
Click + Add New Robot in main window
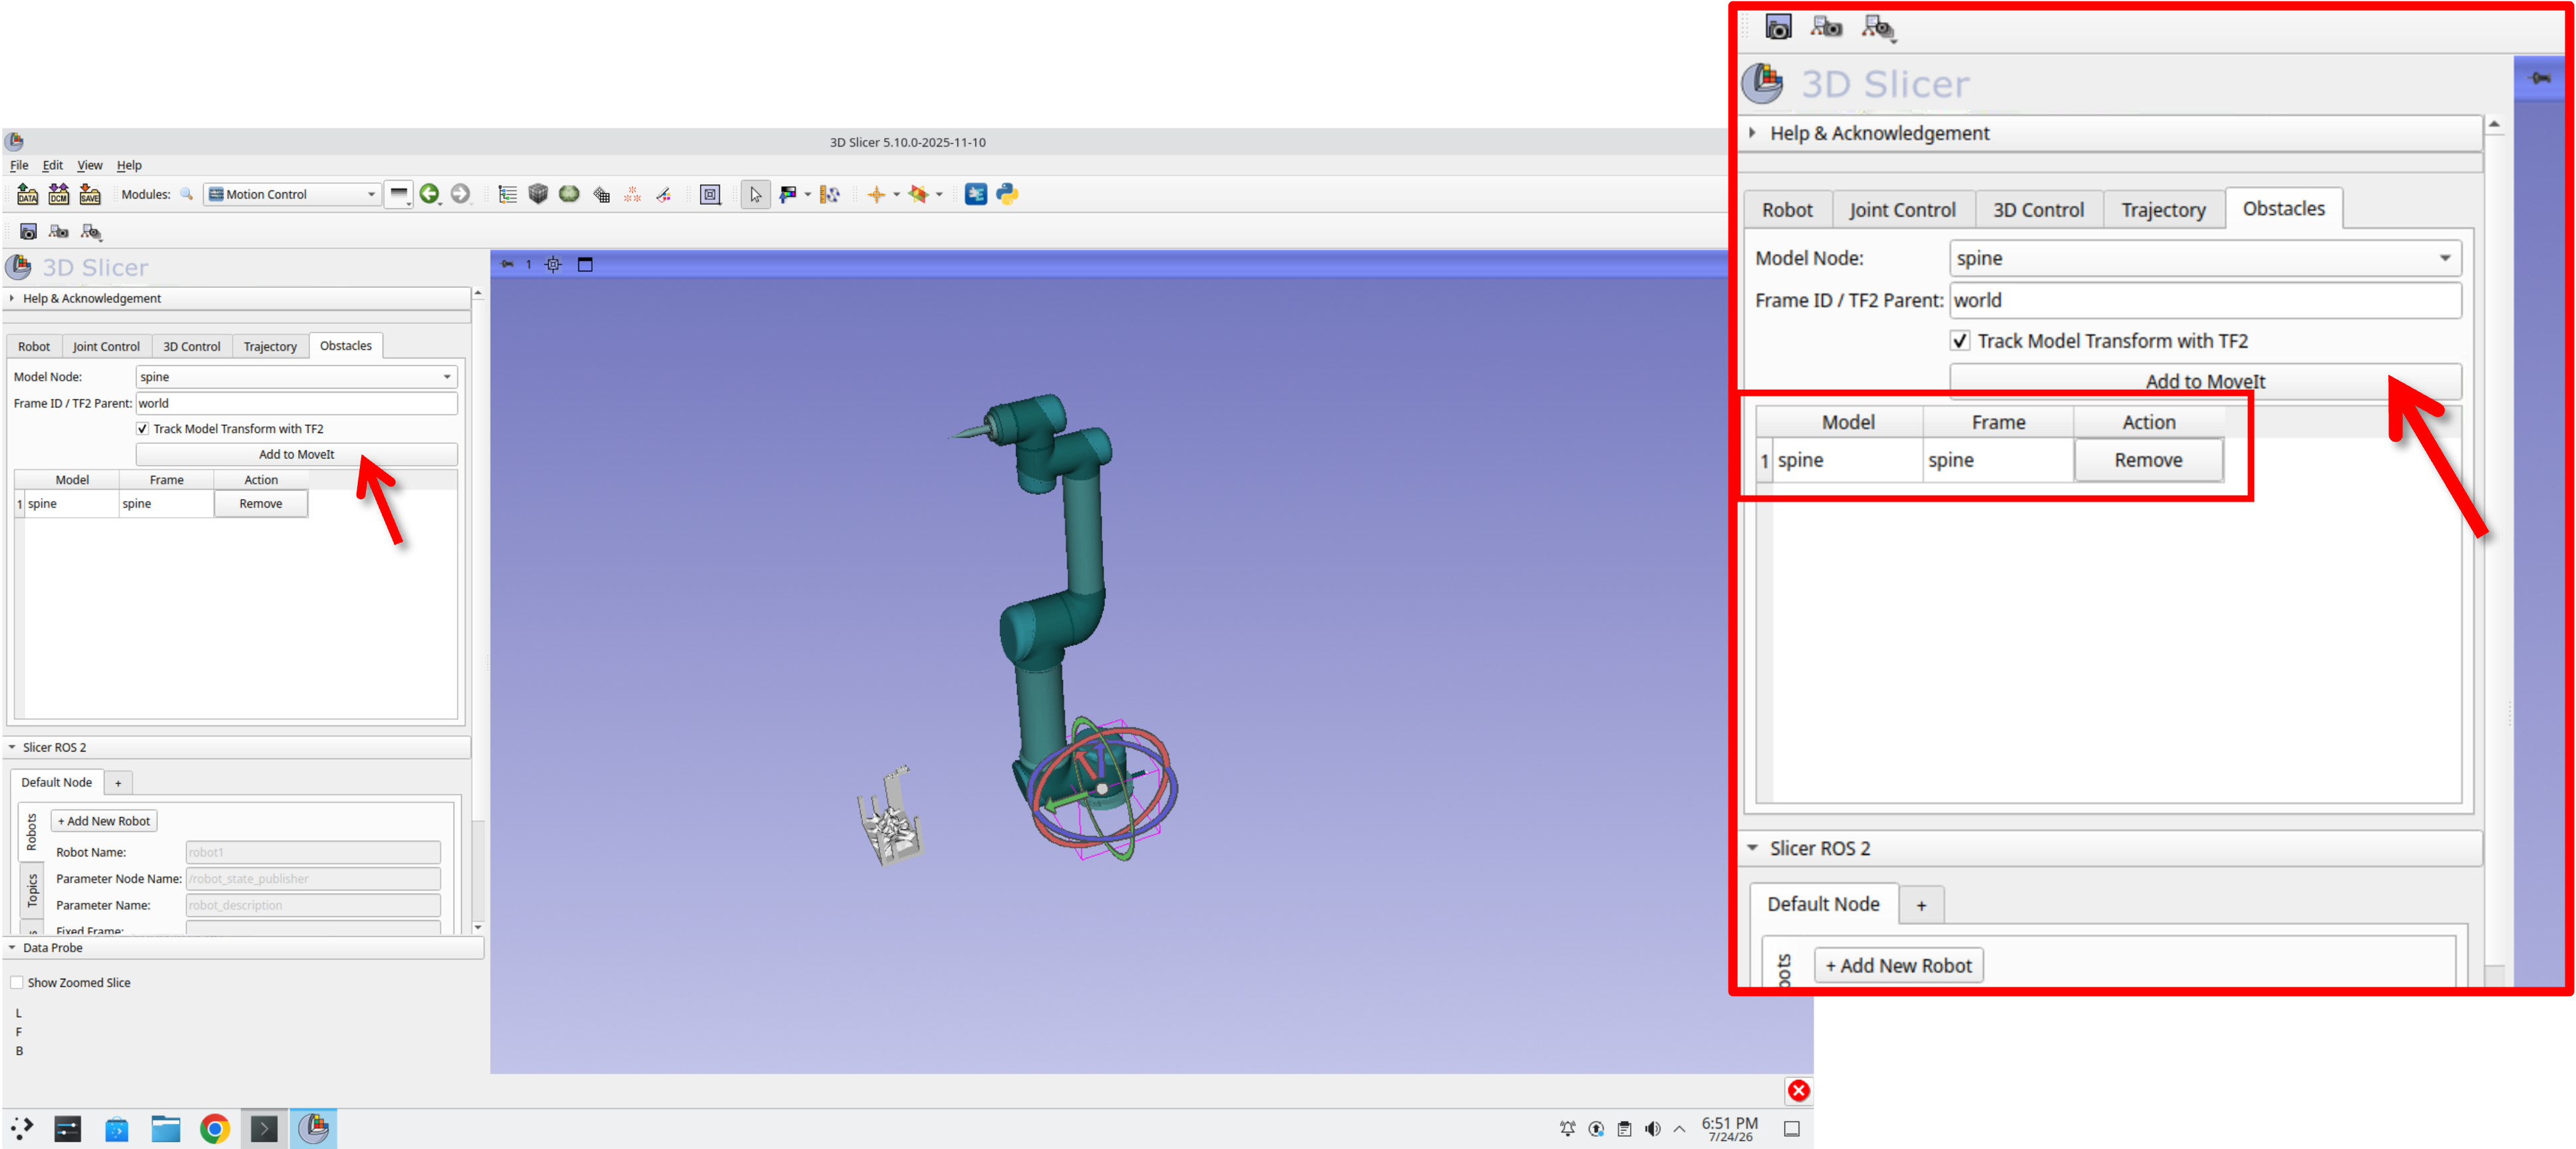tap(103, 821)
